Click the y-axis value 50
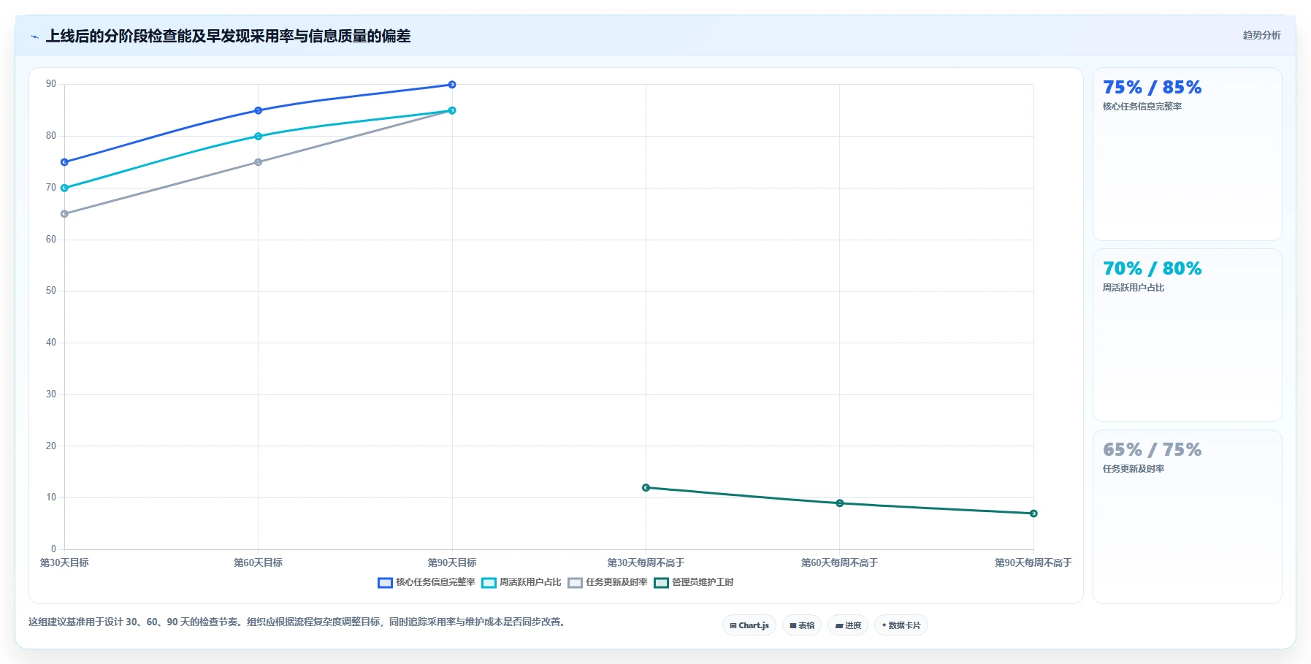This screenshot has height=664, width=1311. tap(51, 291)
